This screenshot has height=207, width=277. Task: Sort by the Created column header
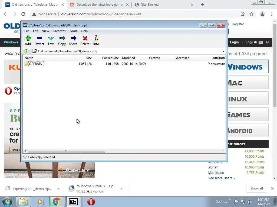coord(161,58)
